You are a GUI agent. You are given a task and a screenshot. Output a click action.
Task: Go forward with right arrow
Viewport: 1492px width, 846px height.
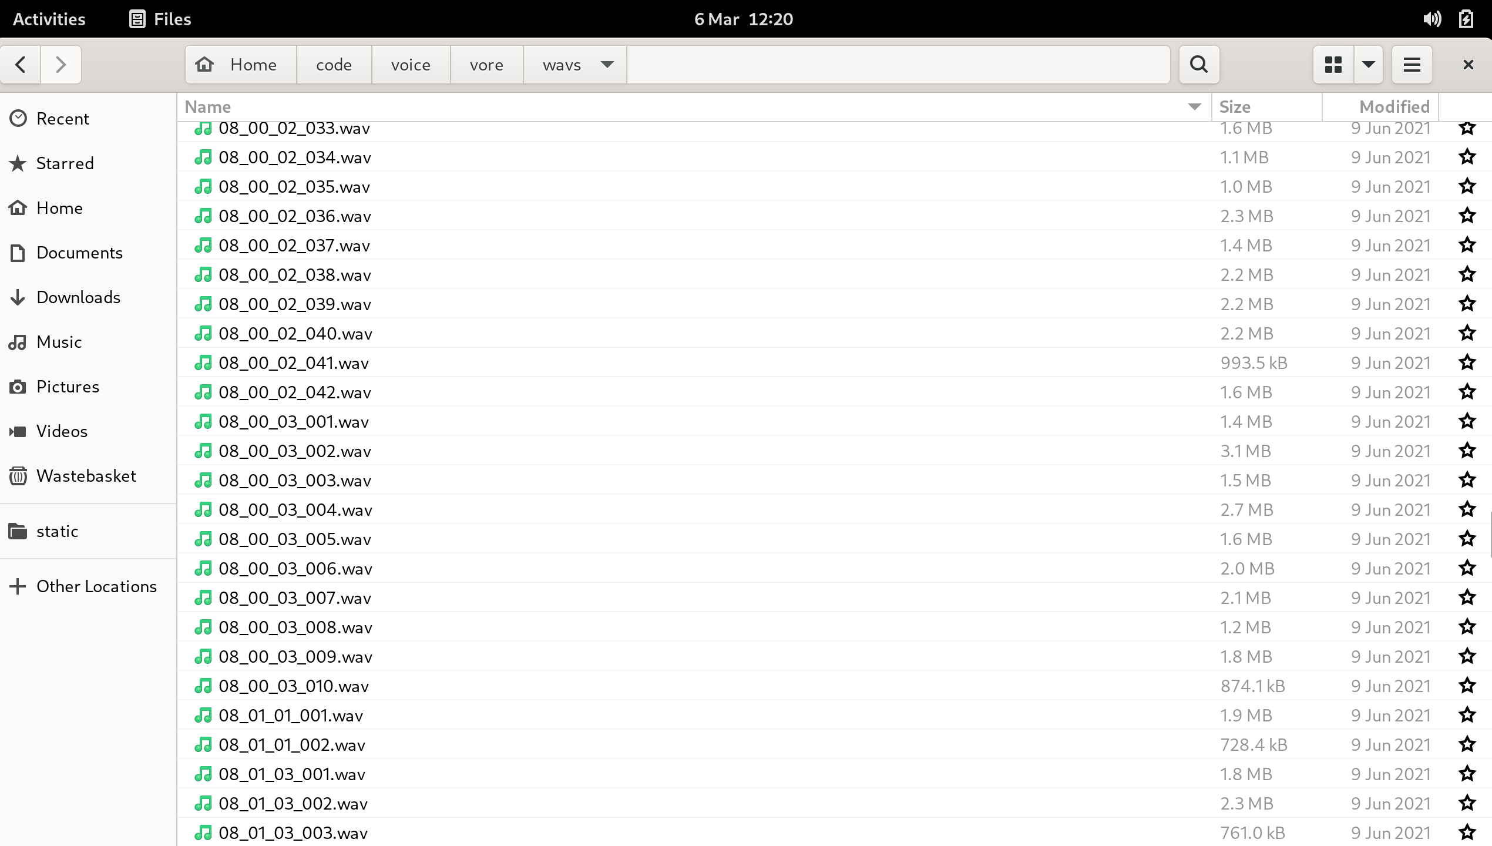[x=61, y=64]
